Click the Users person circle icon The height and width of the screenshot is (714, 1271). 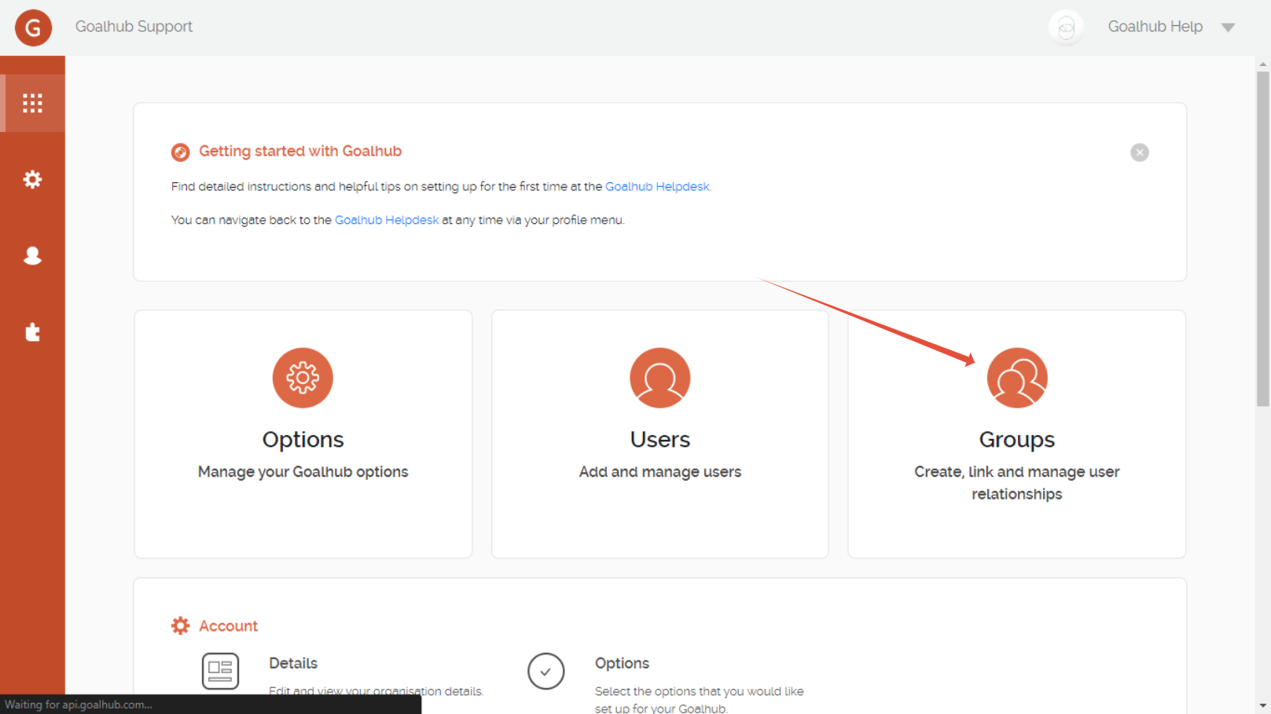(x=660, y=378)
